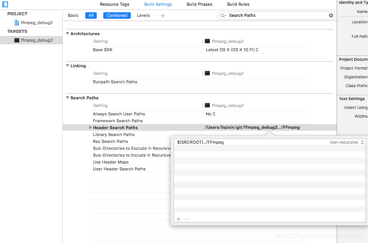Select Sub-Directories to Exclude in Recursive setting
This screenshot has height=243, width=368.
point(132,148)
